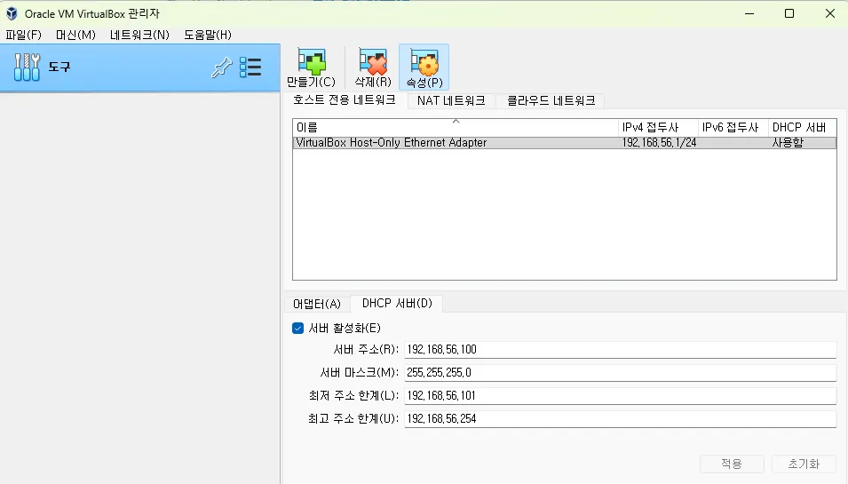
Task: Close the VirtualBox Manager window
Action: click(830, 13)
